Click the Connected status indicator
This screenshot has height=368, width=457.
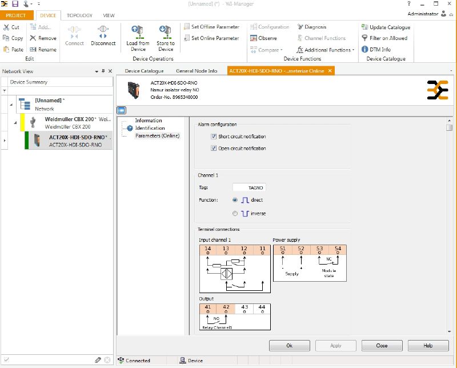(134, 361)
